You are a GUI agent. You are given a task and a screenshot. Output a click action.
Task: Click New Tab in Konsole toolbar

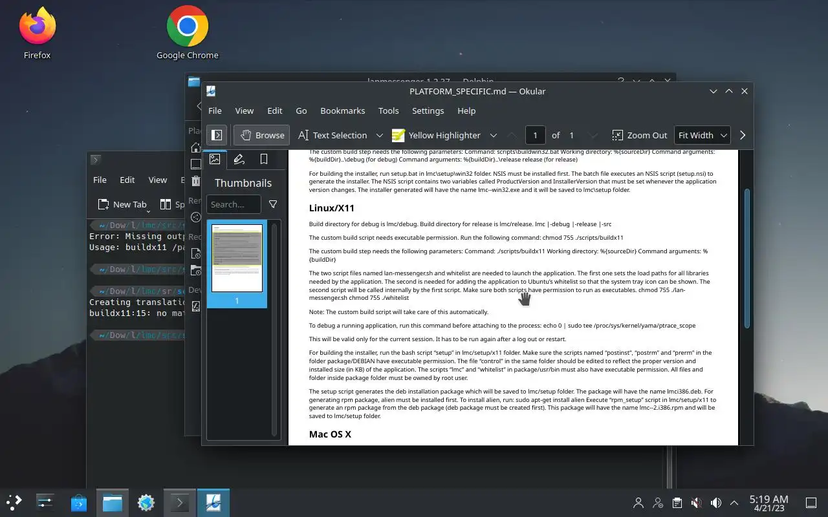[122, 204]
